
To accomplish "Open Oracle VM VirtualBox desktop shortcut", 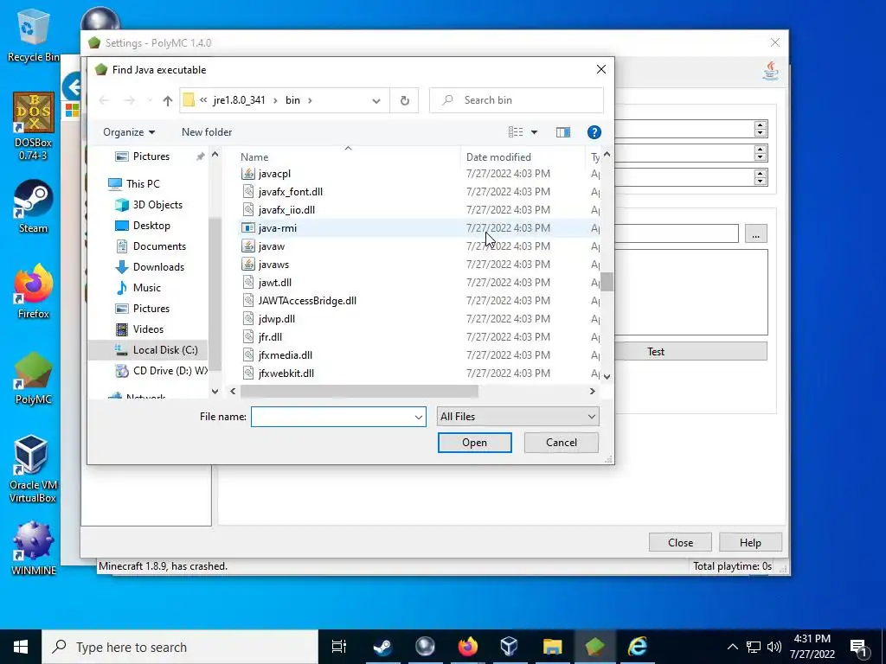I will click(x=34, y=469).
